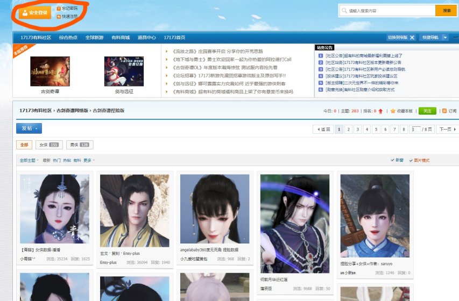This screenshot has width=459, height=301.
Task: Open the 忘记密码 forgot password link
Action: [x=69, y=9]
